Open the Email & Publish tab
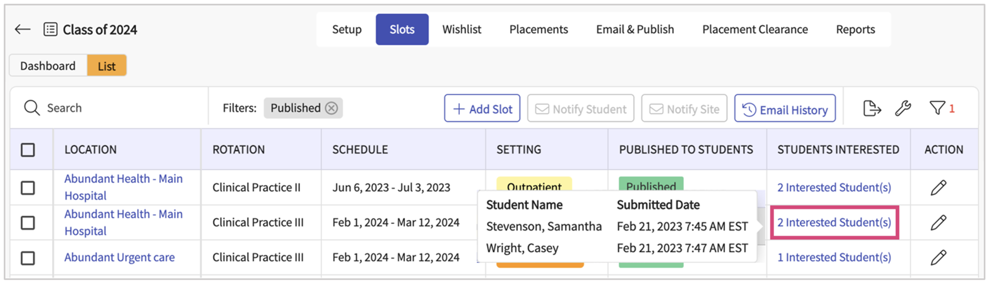990x285 pixels. click(635, 29)
